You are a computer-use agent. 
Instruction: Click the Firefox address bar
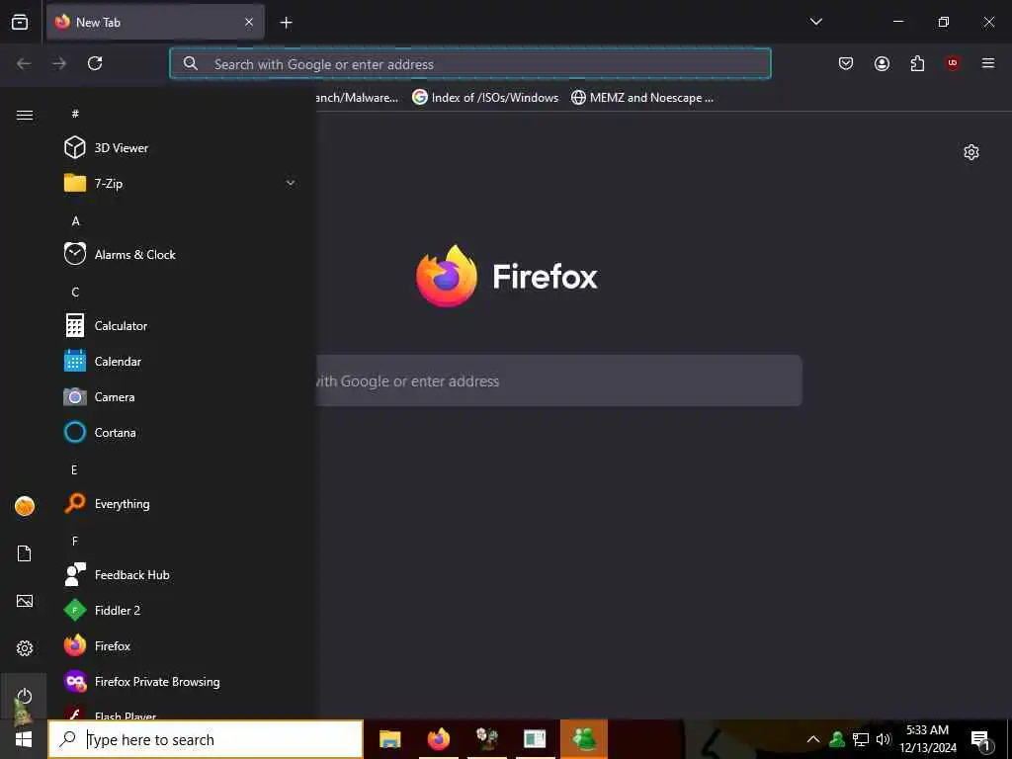click(x=470, y=64)
